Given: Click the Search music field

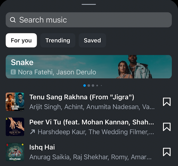Looking at the screenshot, I should coord(89,20).
